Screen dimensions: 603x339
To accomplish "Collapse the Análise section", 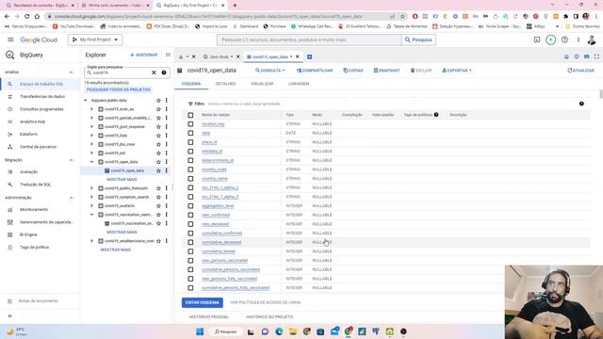I will pyautogui.click(x=71, y=73).
